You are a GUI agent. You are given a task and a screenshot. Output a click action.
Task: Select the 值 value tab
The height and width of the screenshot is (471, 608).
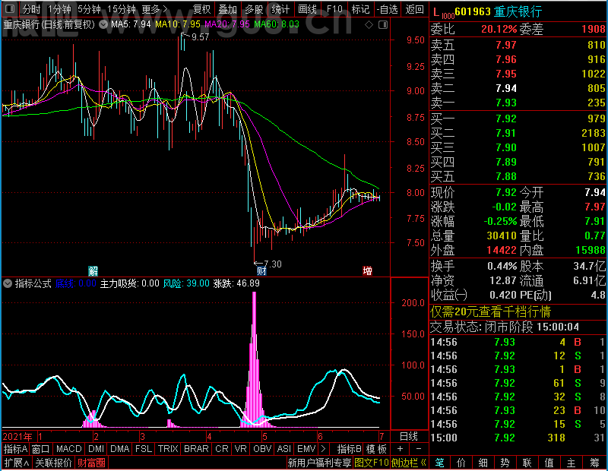(549, 463)
